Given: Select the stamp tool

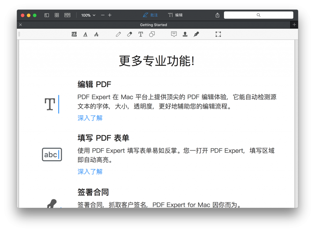Looking at the screenshot, I should coord(185,34).
